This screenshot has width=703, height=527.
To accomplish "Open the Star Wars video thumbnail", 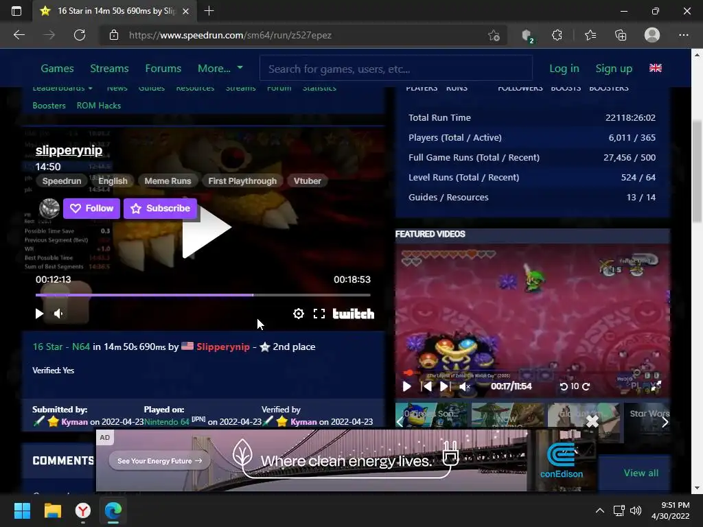I will coord(648,421).
